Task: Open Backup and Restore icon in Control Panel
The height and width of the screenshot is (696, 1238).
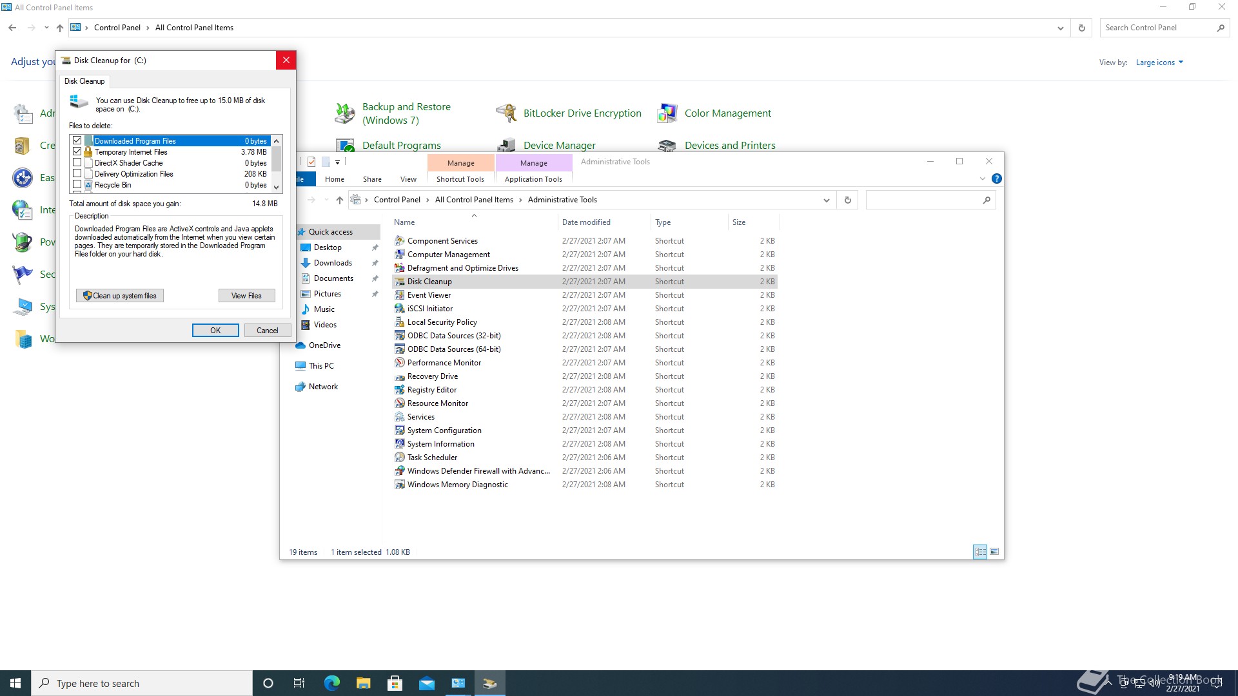Action: tap(345, 113)
